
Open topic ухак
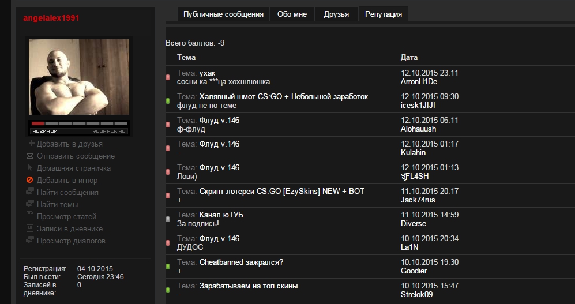tap(207, 73)
